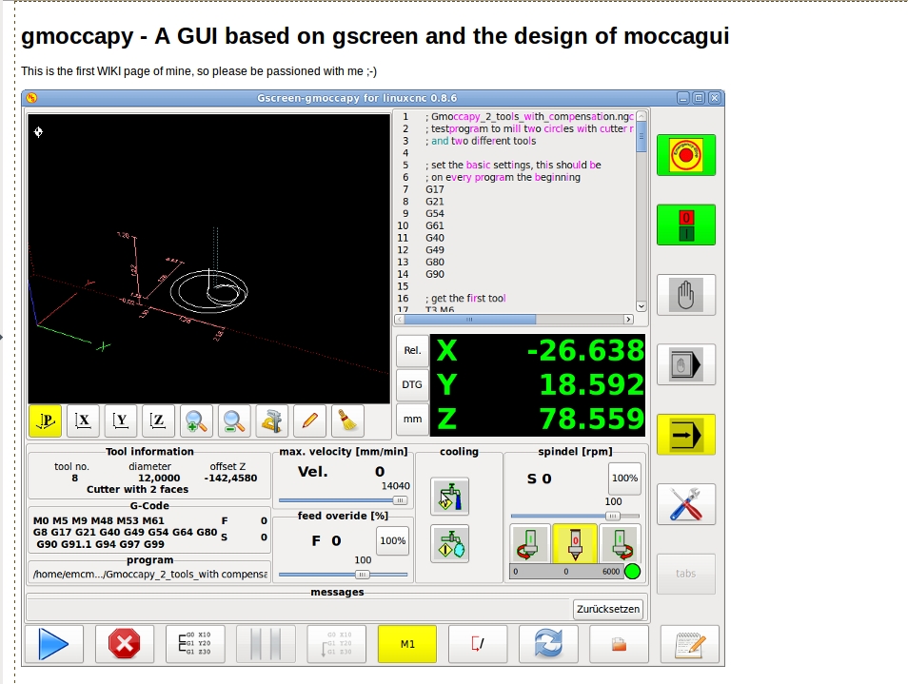Viewport: 908px width, 684px height.
Task: Click the 3D toolpath preview area
Action: (x=209, y=259)
